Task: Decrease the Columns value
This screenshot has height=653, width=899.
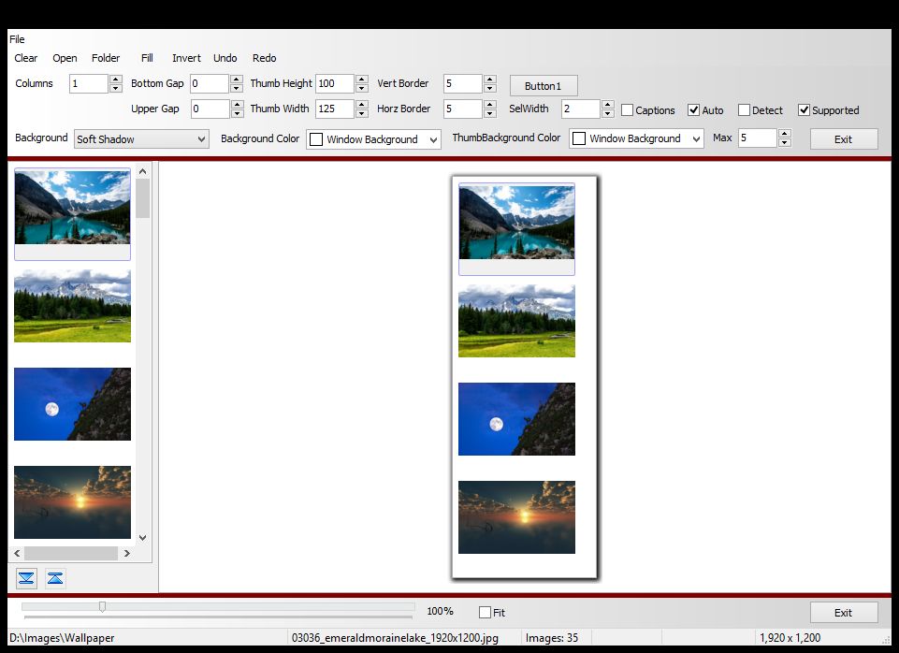Action: 115,88
